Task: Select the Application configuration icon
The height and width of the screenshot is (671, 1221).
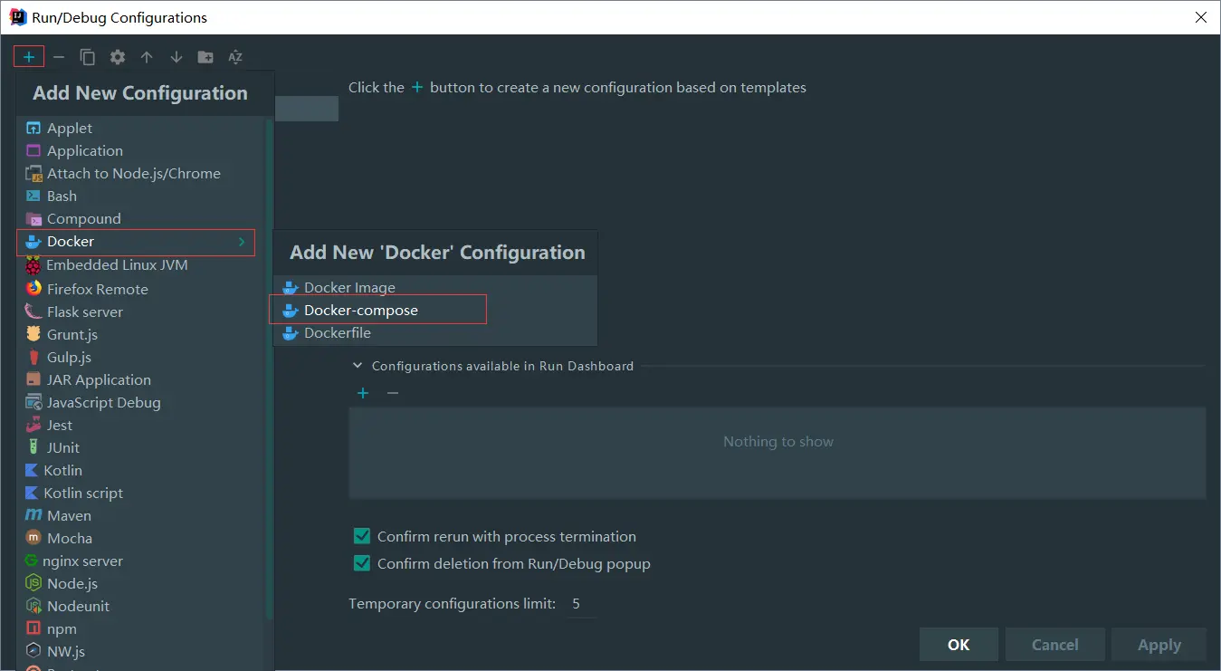Action: 33,151
